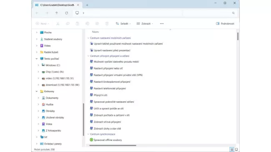Add a new tab with plus button
This screenshot has height=152, width=271.
[x=87, y=5]
